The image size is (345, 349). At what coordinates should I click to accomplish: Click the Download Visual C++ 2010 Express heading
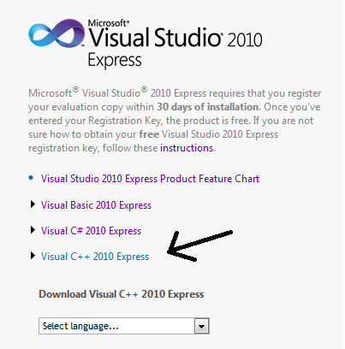(122, 294)
